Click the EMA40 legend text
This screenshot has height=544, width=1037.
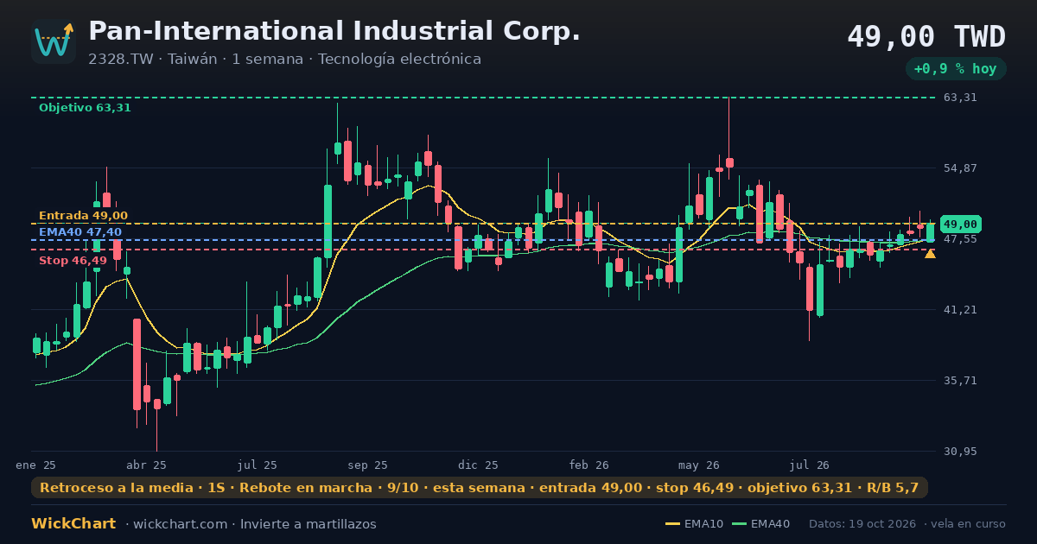point(770,524)
